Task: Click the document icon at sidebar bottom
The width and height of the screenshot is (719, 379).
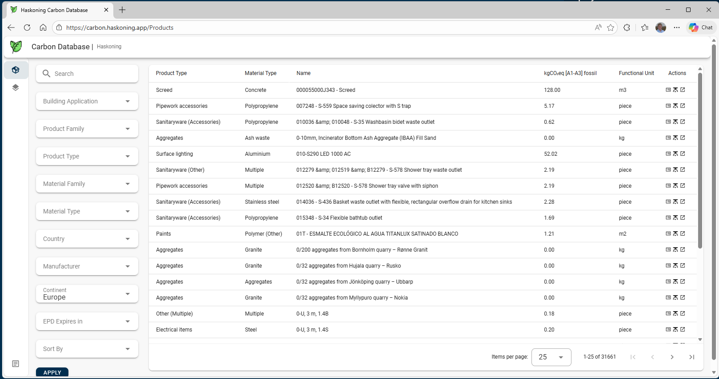Action: [16, 364]
